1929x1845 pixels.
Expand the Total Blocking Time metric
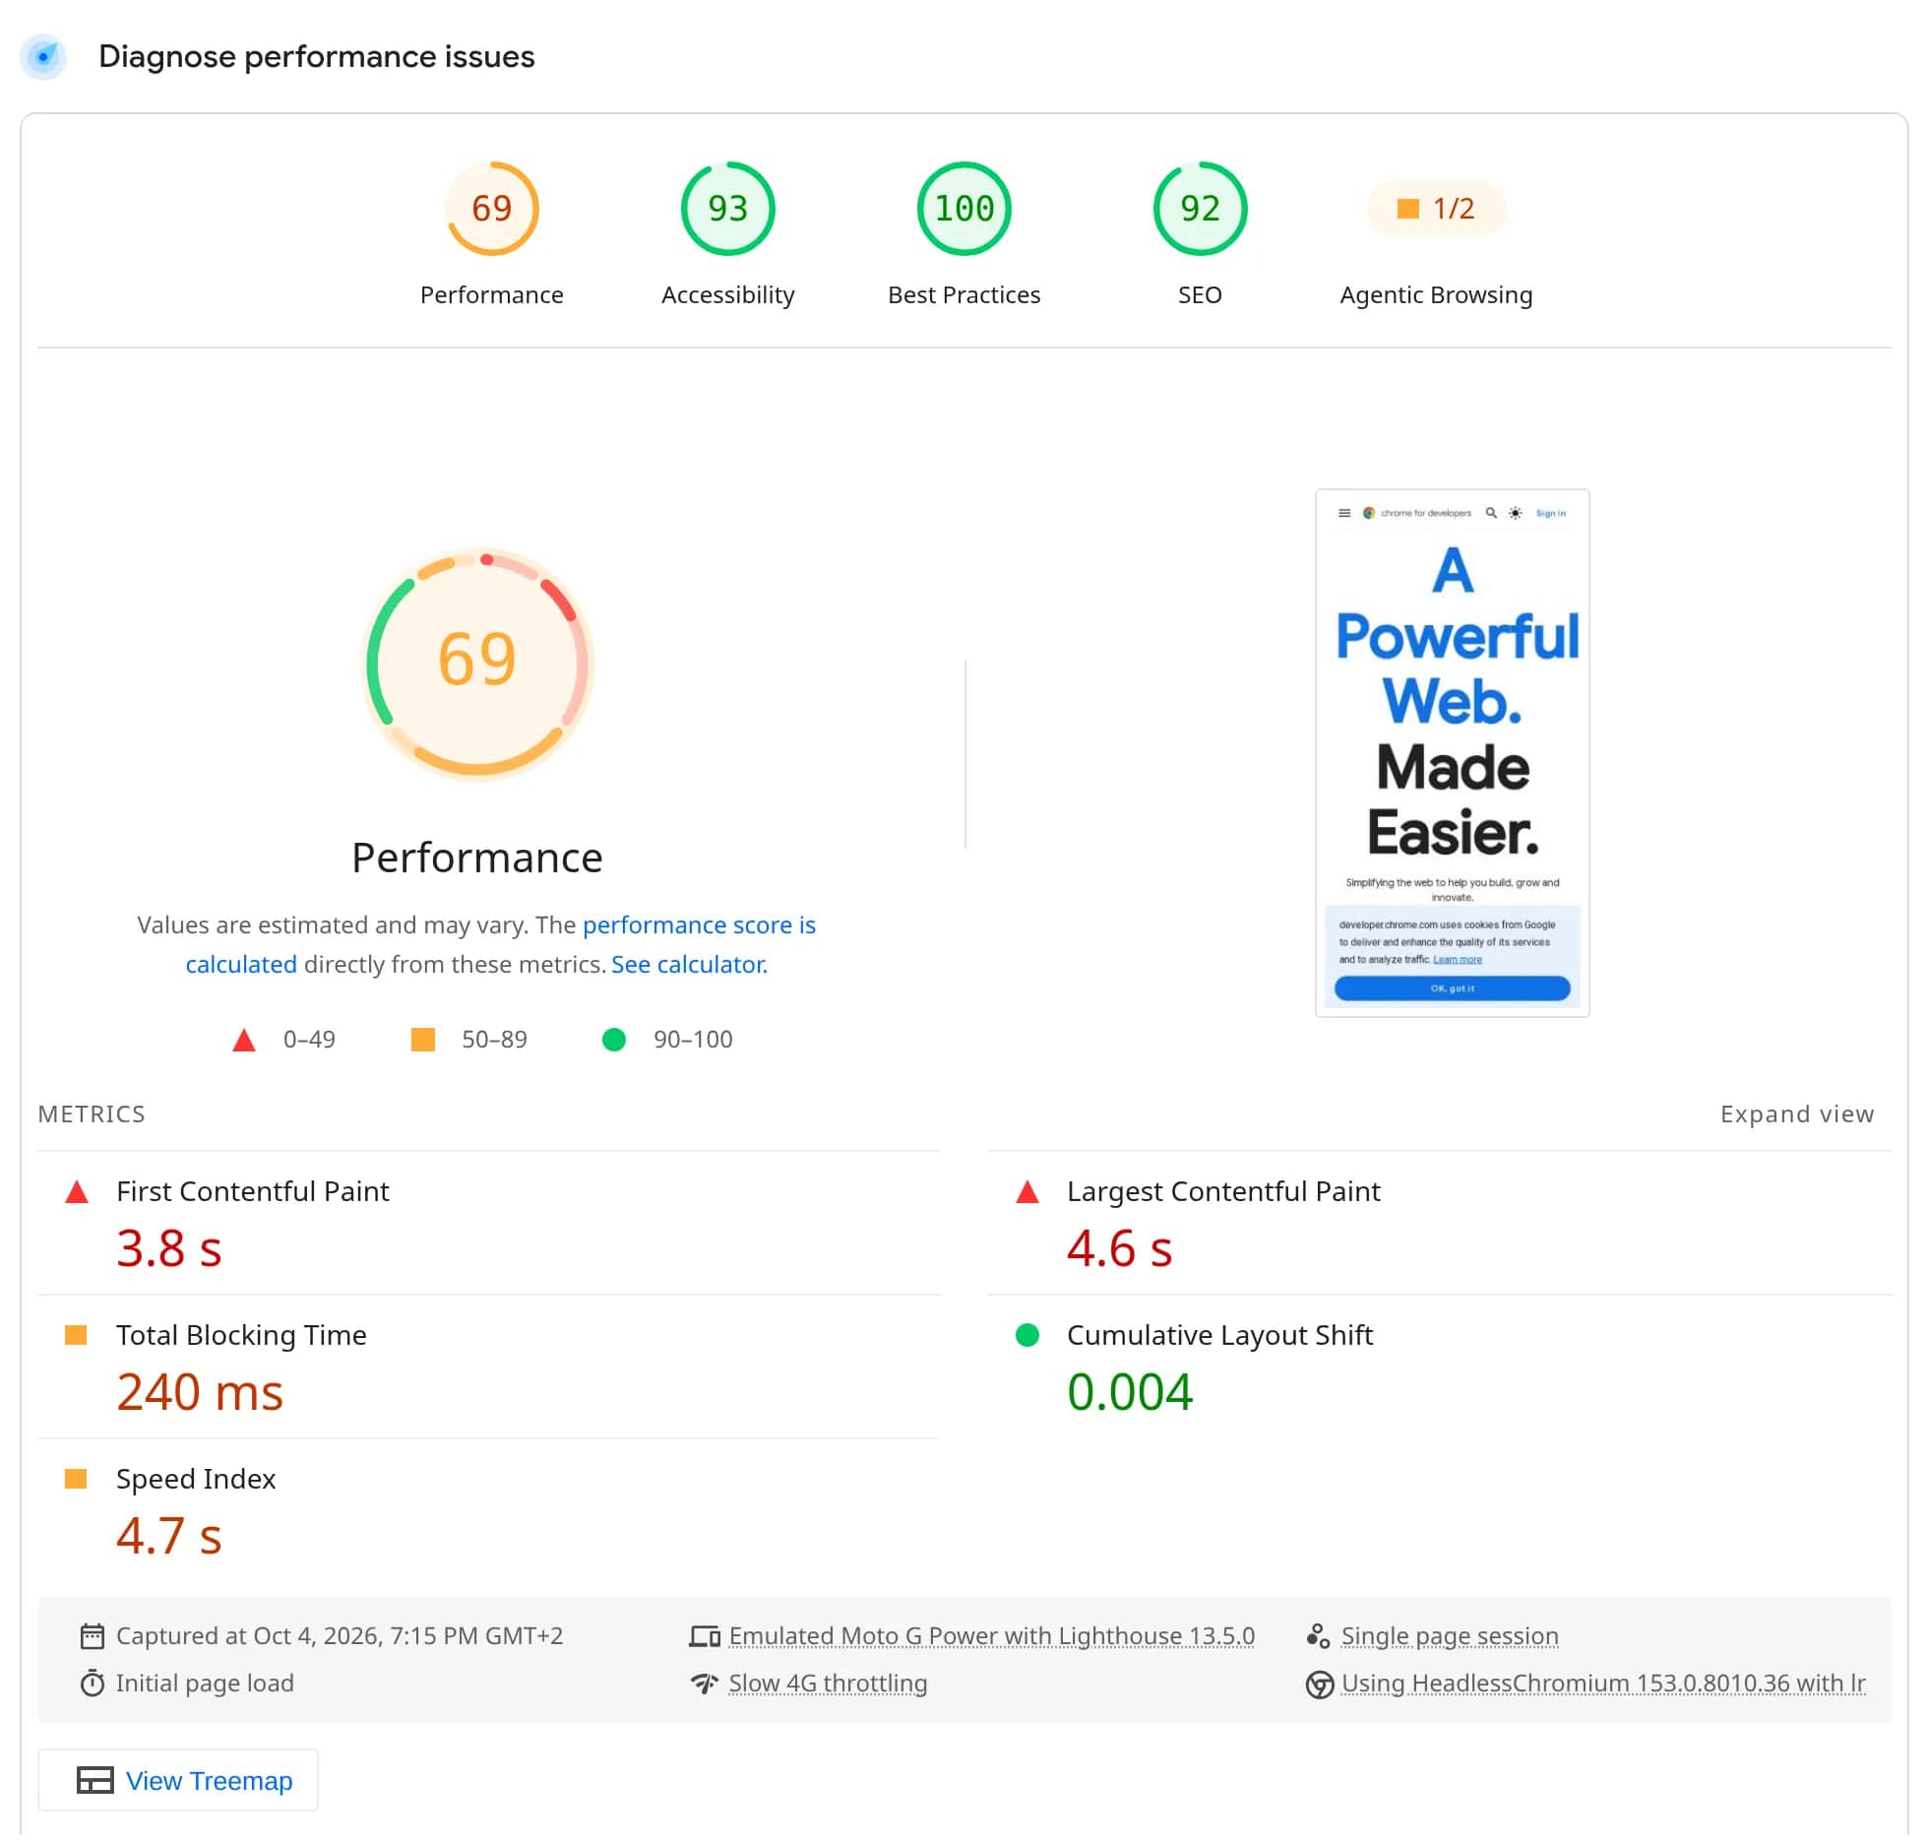(489, 1367)
